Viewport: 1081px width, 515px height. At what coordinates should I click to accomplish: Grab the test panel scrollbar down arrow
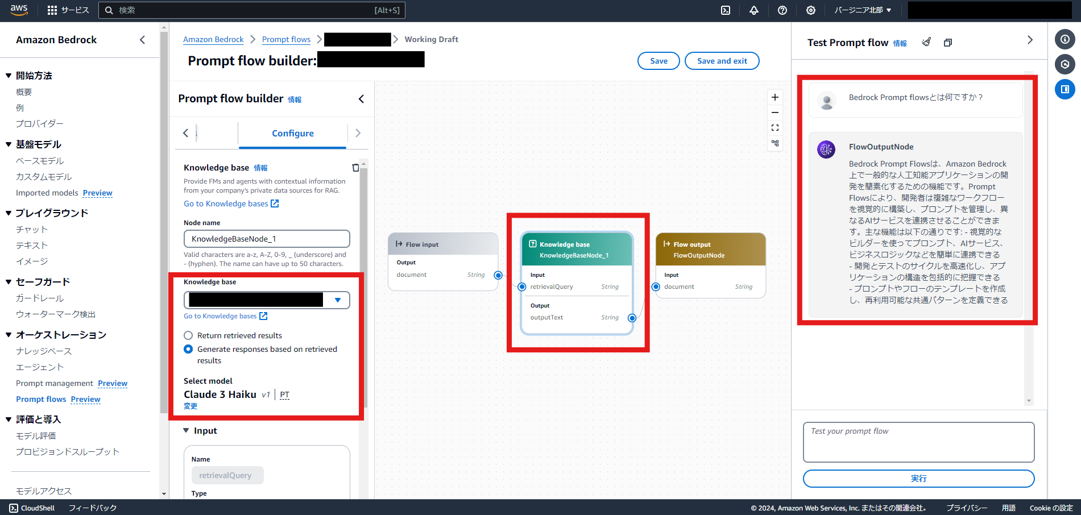[1029, 401]
